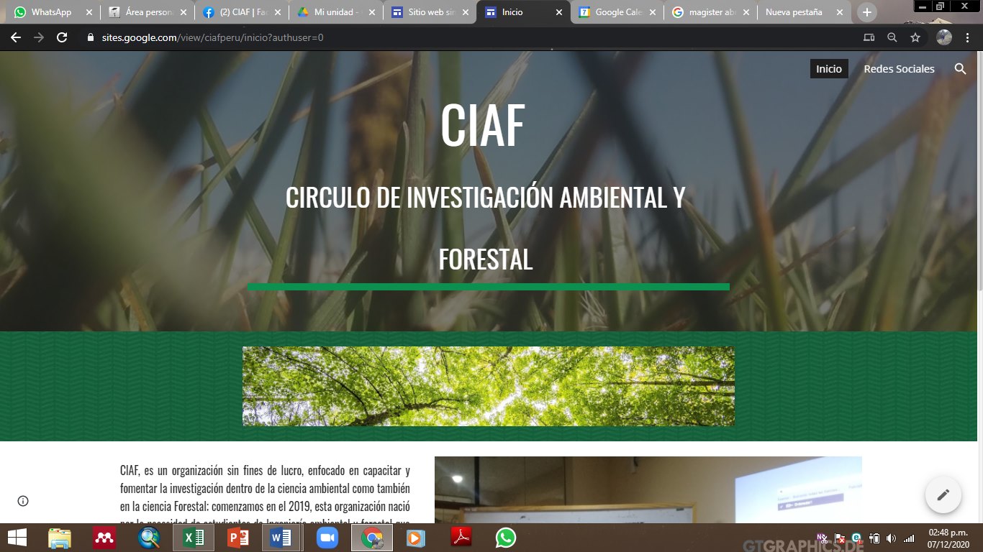Viewport: 983px width, 552px height.
Task: Open the edit page pencil button
Action: pyautogui.click(x=943, y=494)
